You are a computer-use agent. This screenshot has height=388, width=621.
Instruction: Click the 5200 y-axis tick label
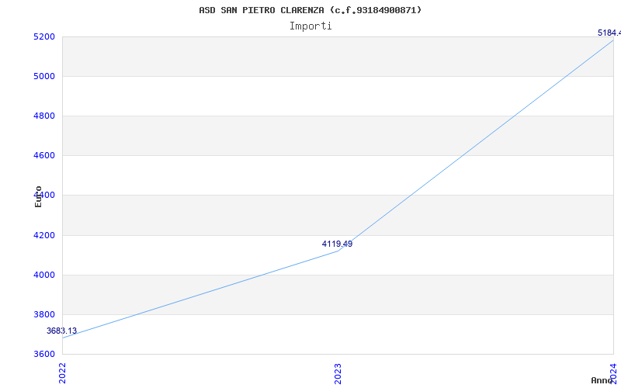(x=43, y=36)
